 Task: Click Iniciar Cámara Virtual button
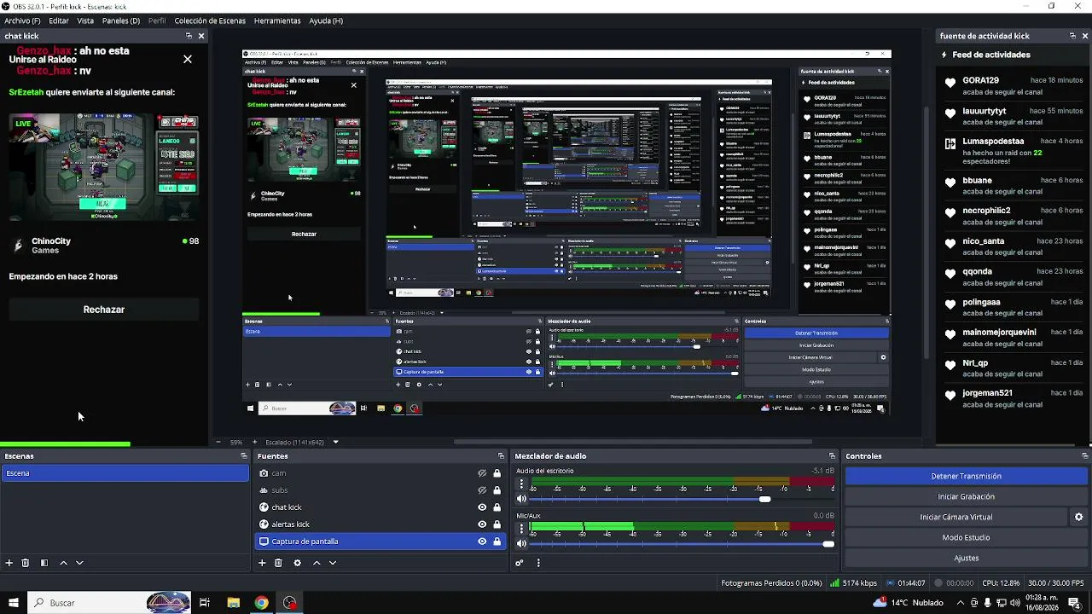(955, 517)
